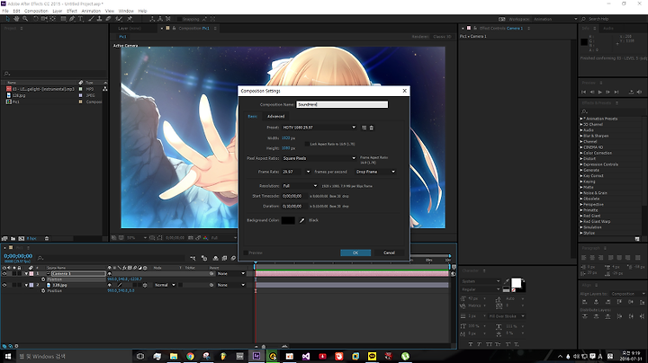Open Visual Studio from the taskbar
Image resolution: width=648 pixels, height=363 pixels.
tap(306, 356)
